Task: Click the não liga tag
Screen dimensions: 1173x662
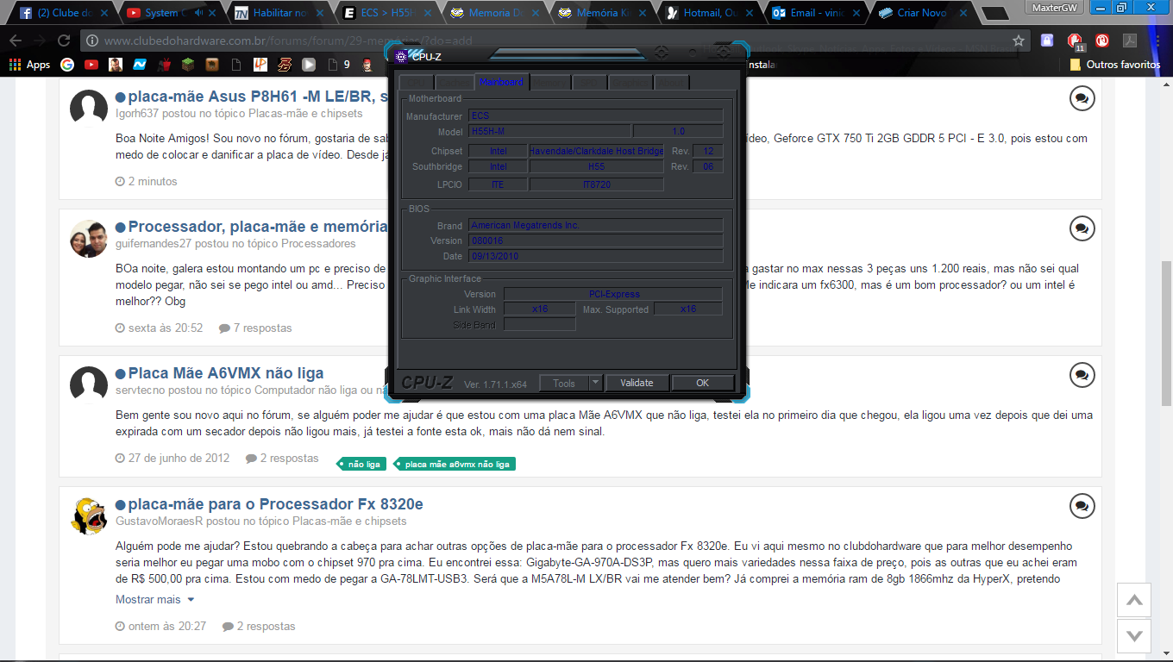Action: (x=362, y=464)
